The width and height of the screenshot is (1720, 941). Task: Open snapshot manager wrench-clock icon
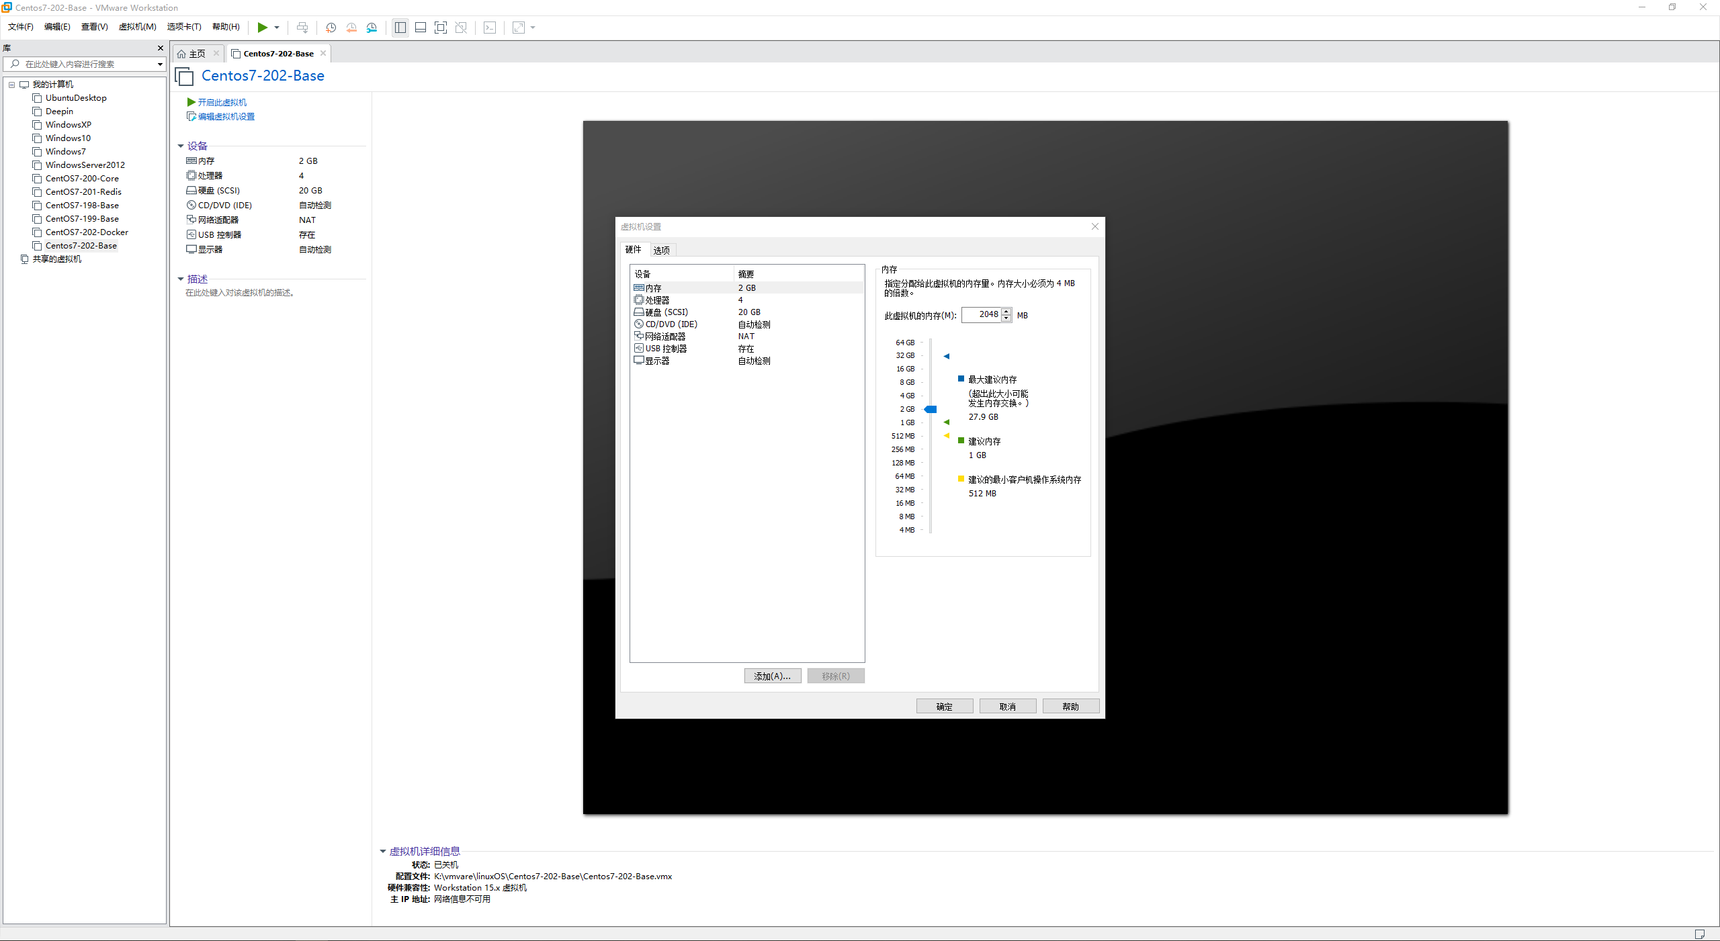click(x=372, y=28)
